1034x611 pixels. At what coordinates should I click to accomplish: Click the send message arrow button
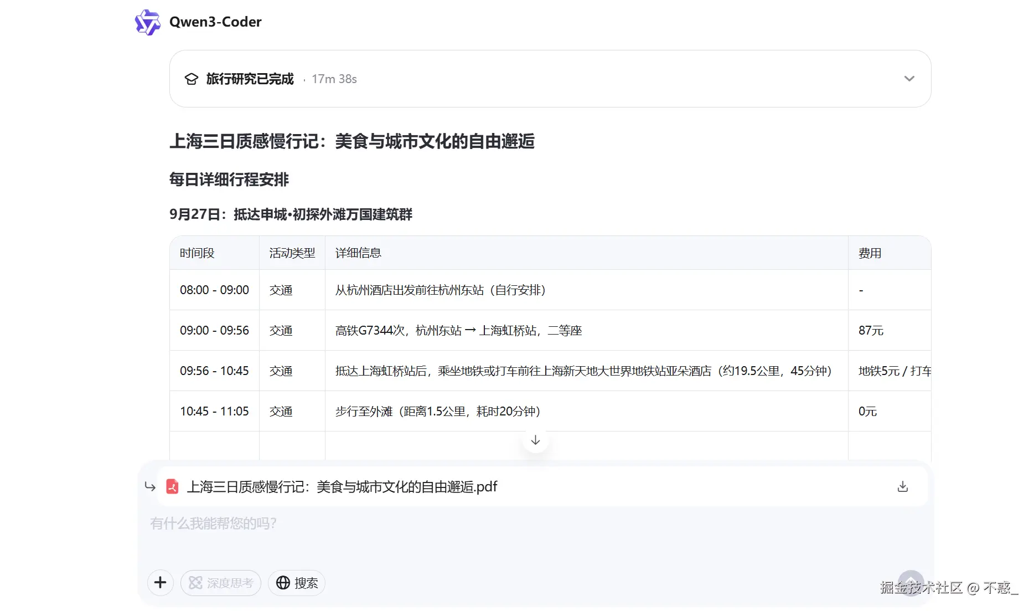pyautogui.click(x=911, y=583)
